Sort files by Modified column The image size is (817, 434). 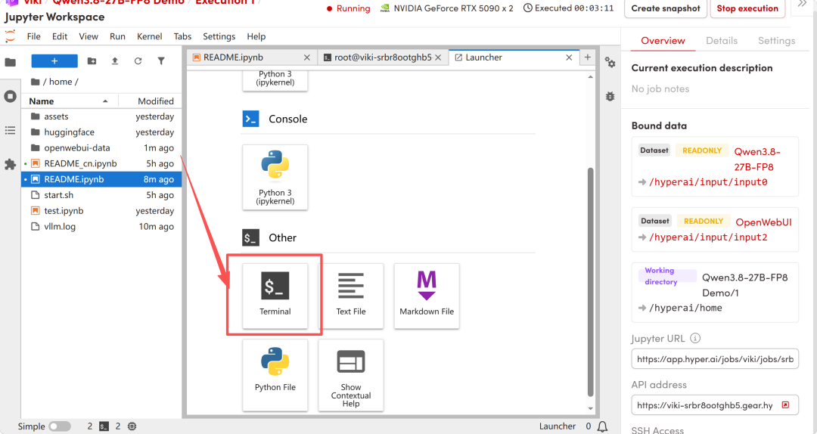point(151,101)
